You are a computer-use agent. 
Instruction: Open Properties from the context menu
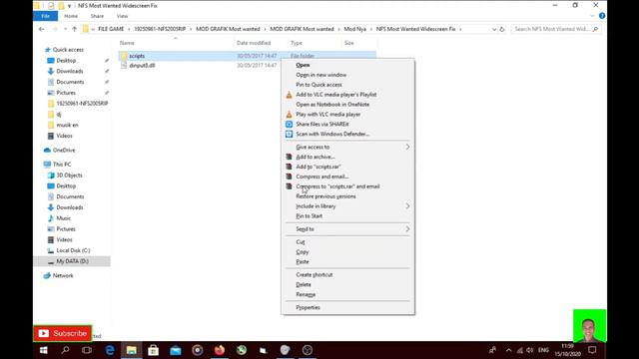(308, 308)
